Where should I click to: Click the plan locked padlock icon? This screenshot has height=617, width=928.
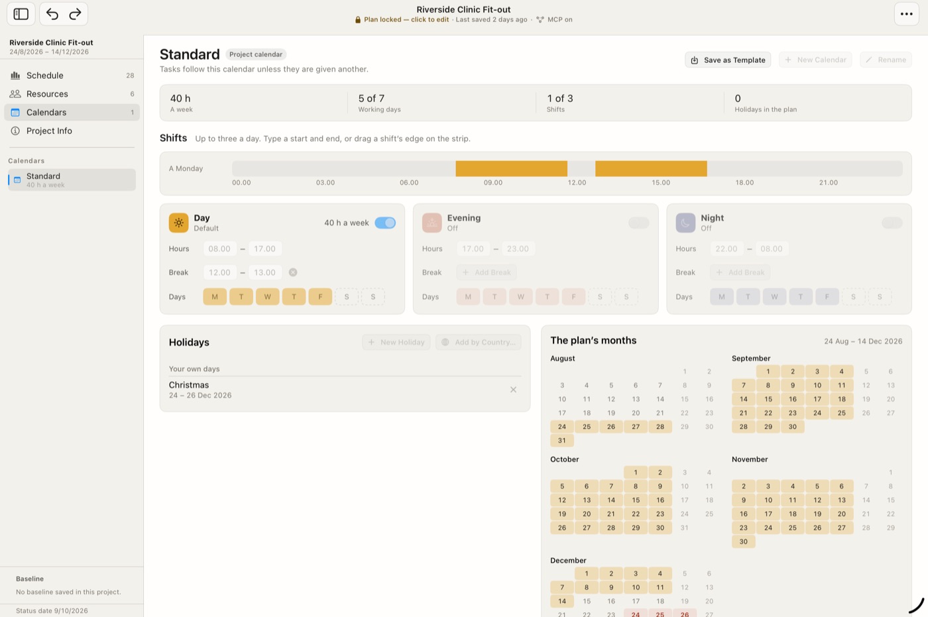point(358,20)
